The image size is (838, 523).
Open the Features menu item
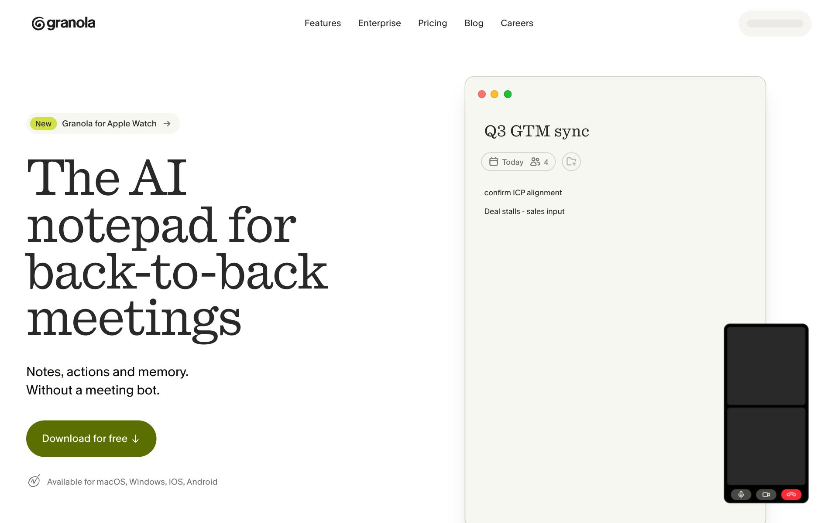click(323, 23)
